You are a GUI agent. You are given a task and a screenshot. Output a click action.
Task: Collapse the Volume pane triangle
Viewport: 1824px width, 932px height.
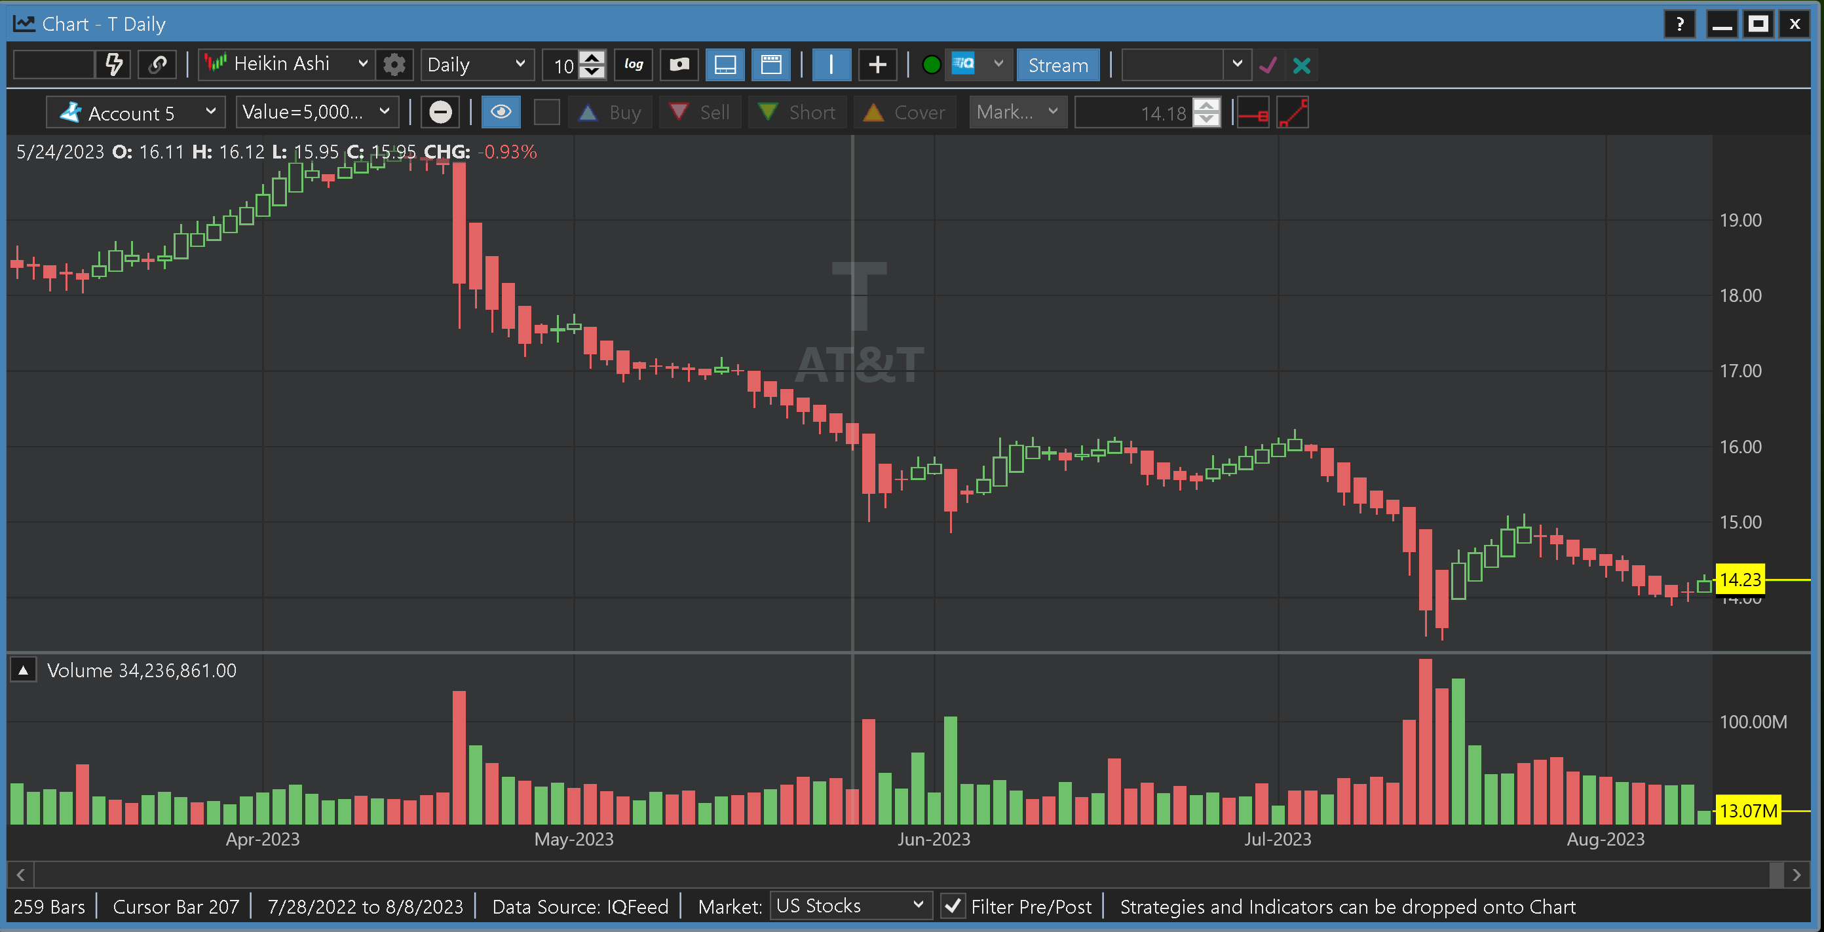tap(24, 669)
